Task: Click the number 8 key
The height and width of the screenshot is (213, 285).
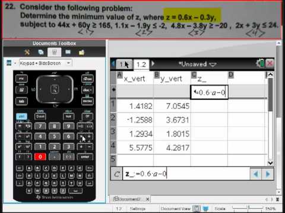Action: [55, 126]
